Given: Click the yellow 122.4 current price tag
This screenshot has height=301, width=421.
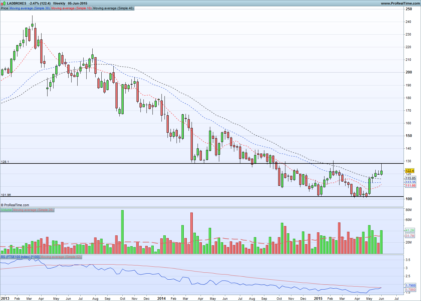Looking at the screenshot, I should [x=410, y=171].
